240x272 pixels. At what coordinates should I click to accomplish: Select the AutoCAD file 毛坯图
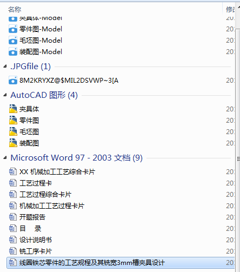click(29, 131)
